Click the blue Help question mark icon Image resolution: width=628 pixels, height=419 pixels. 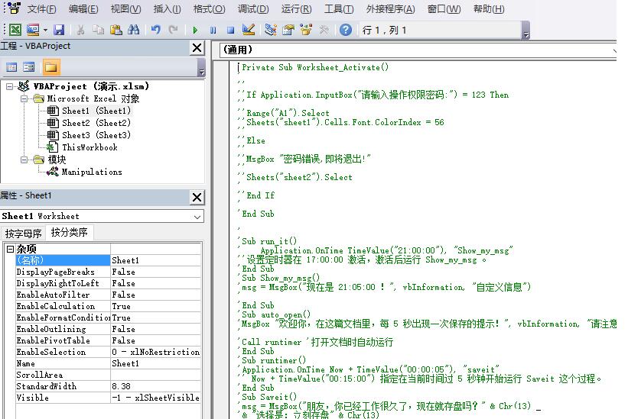pyautogui.click(x=346, y=30)
